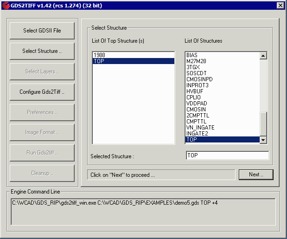Select HVBUF structure
Image resolution: width=287 pixels, height=239 pixels.
click(x=223, y=91)
